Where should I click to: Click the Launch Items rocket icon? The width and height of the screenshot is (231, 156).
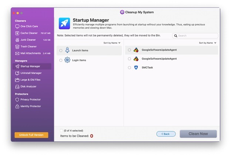pyautogui.click(x=67, y=50)
